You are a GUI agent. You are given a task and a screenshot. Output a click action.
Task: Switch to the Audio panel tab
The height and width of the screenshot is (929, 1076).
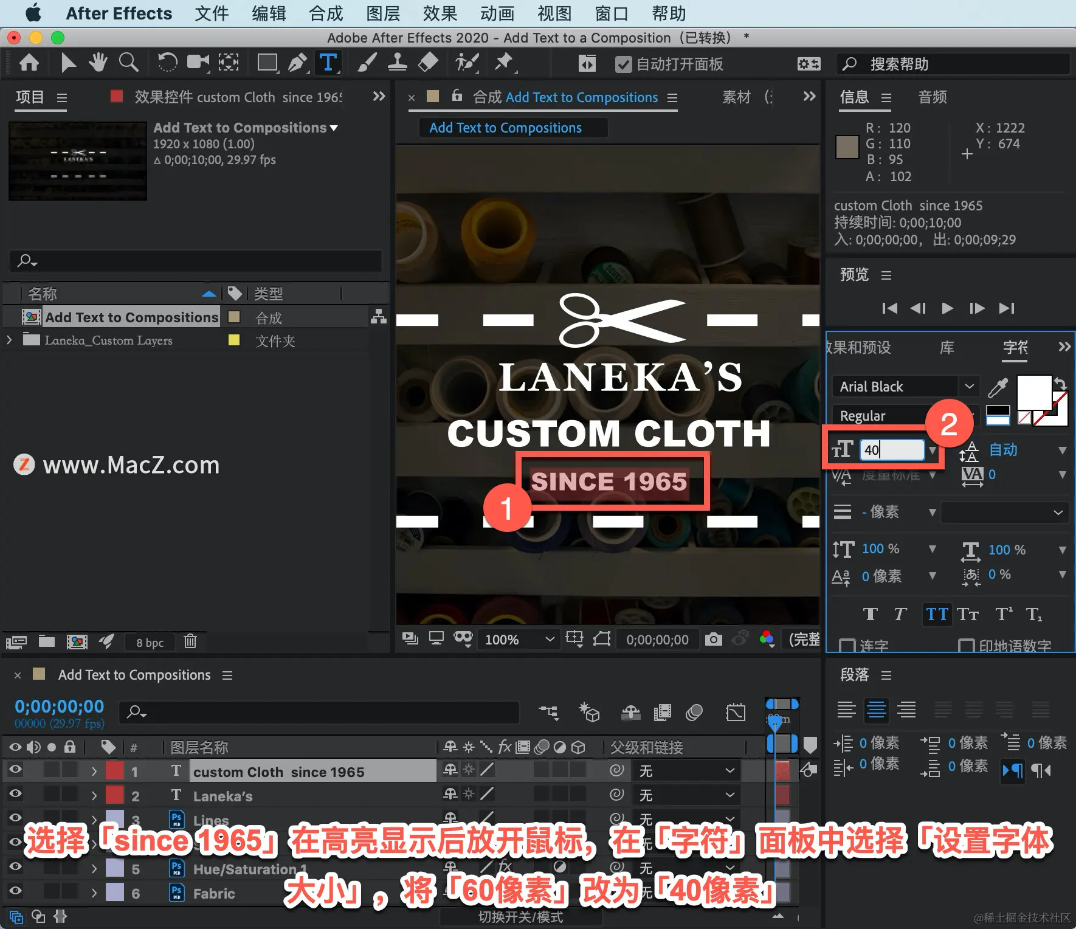point(932,97)
